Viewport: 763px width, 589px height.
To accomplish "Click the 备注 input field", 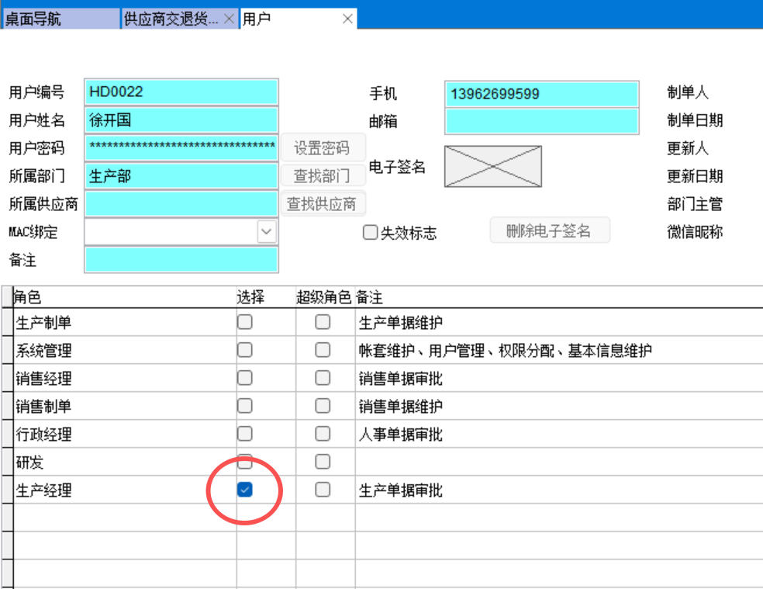I will pyautogui.click(x=181, y=259).
